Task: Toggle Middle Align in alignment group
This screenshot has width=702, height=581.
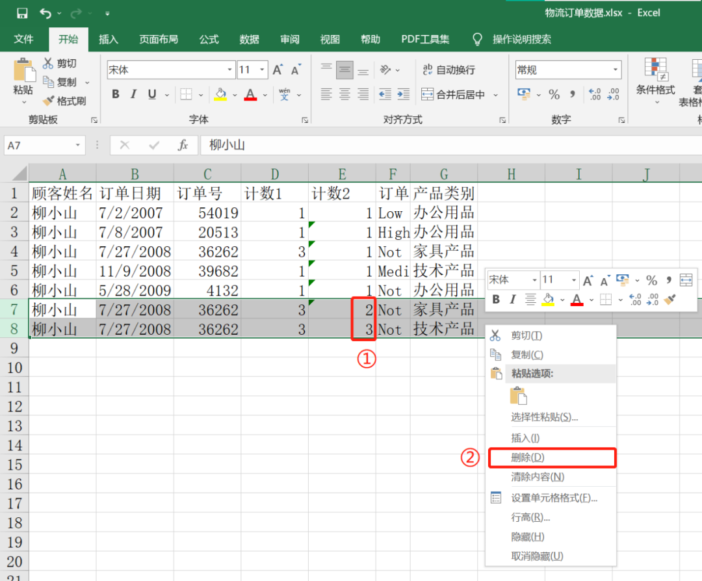Action: pos(344,70)
